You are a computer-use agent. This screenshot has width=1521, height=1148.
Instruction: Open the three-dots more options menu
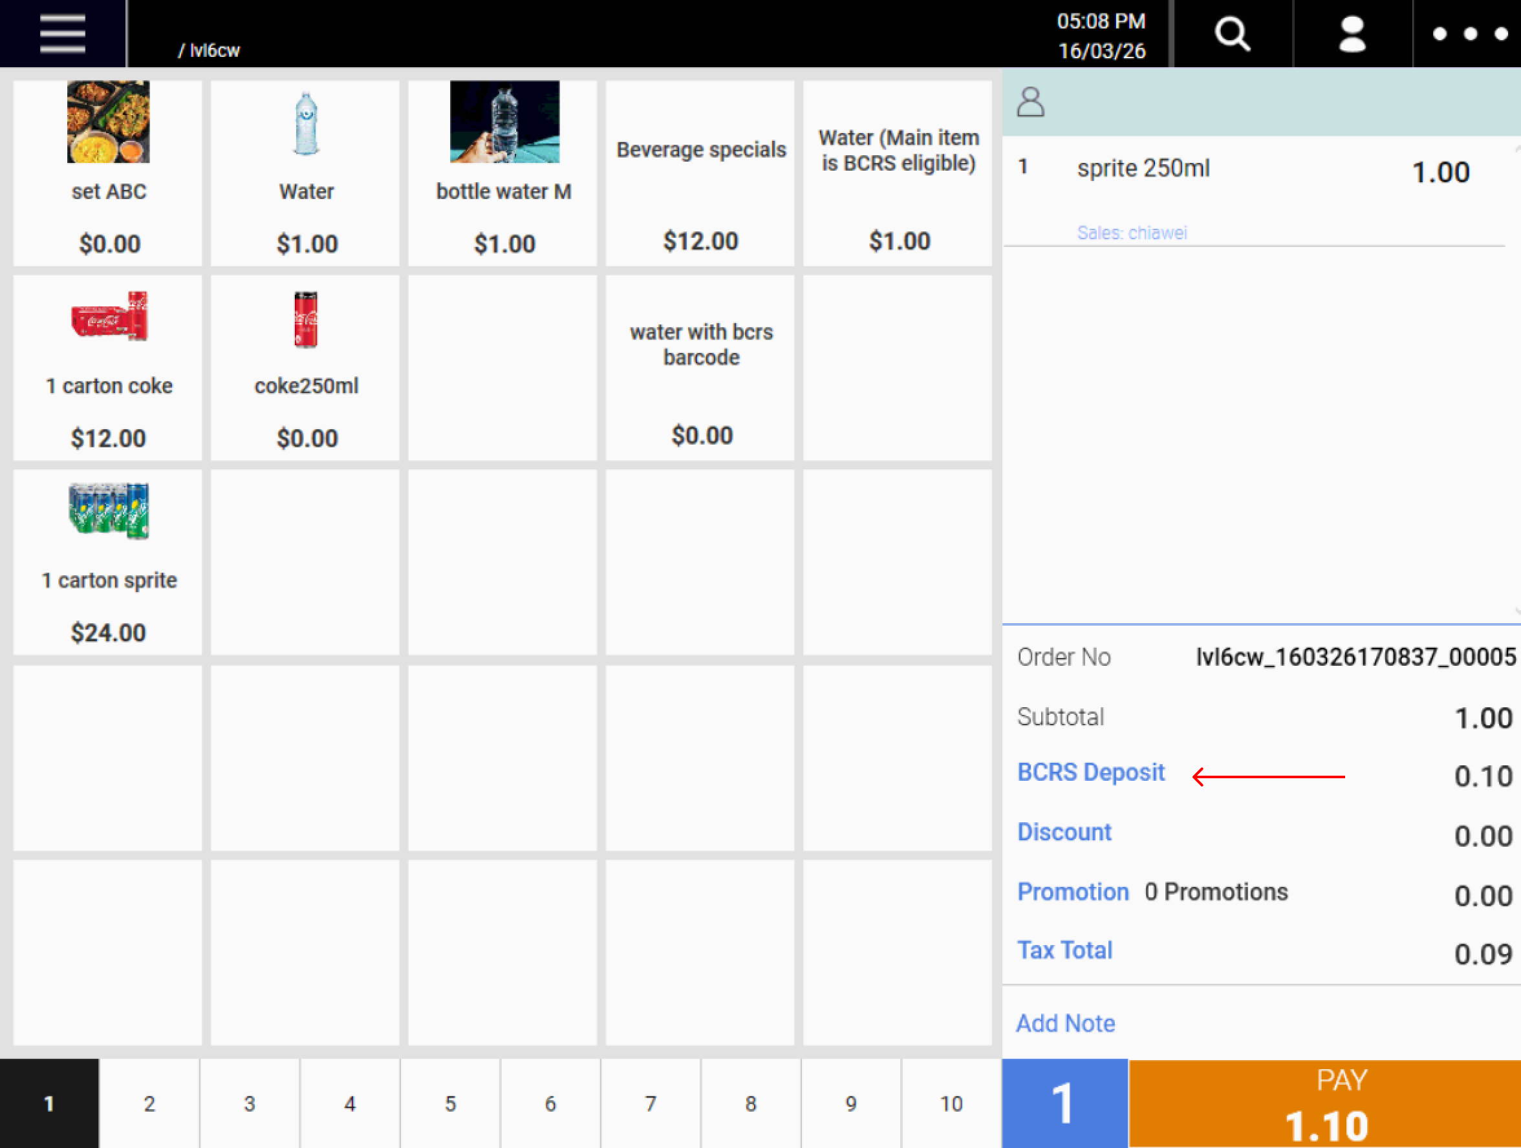pos(1469,34)
